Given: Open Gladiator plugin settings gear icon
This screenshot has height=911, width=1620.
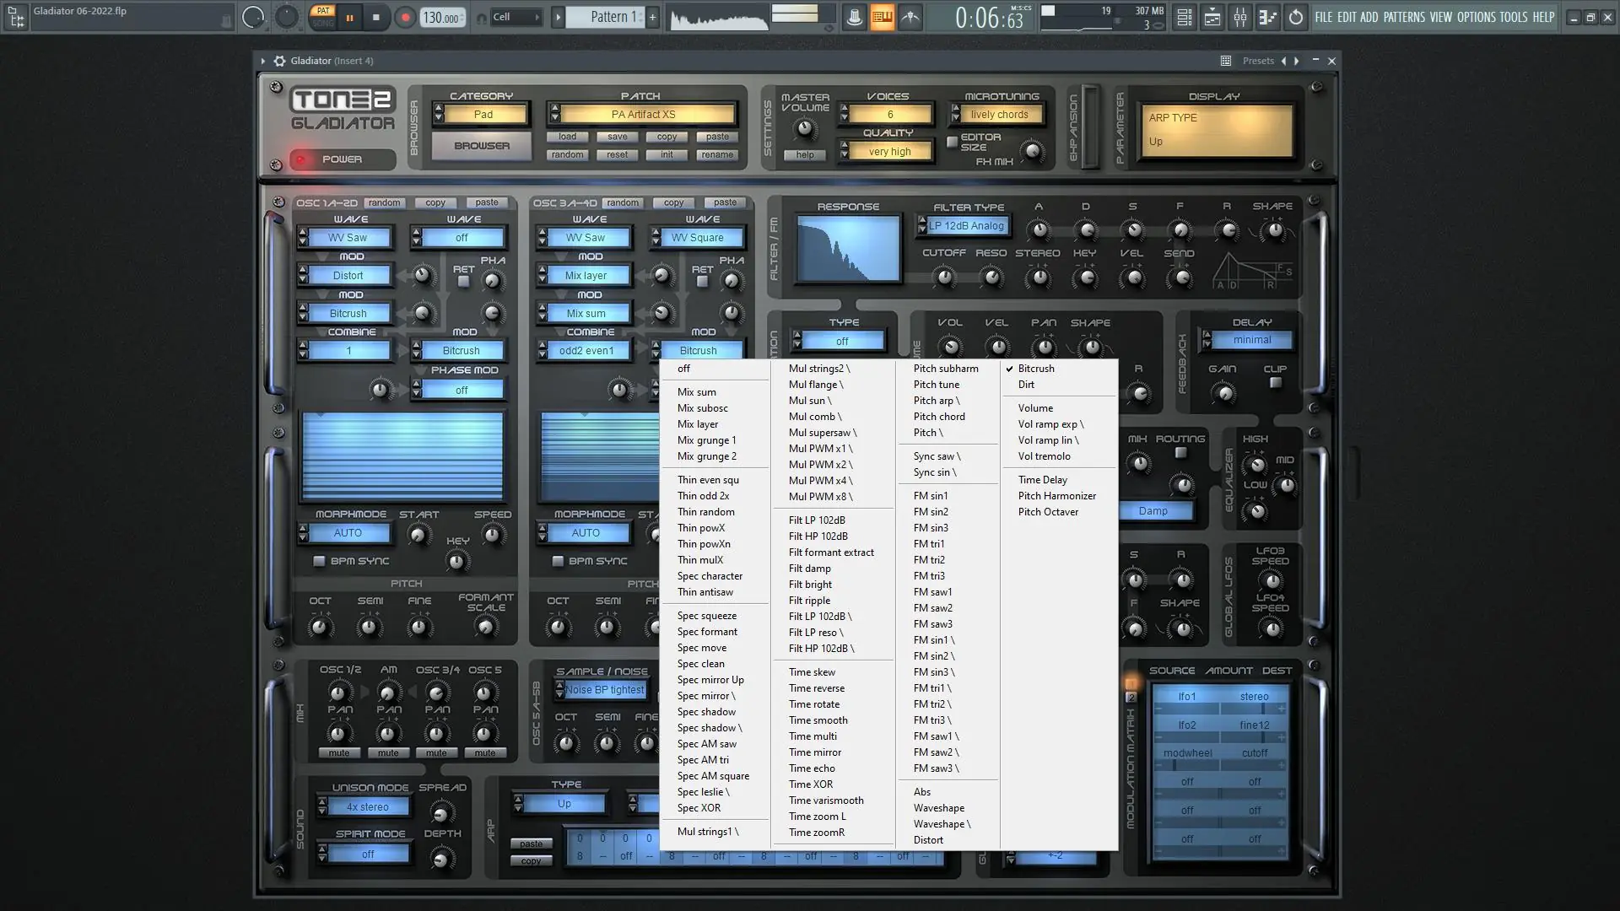Looking at the screenshot, I should 279,61.
